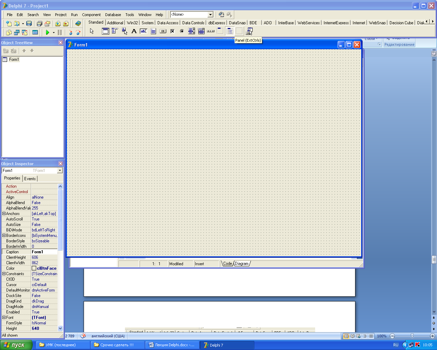Expand the BorderIcons property
The image size is (437, 350).
pyautogui.click(x=4, y=235)
